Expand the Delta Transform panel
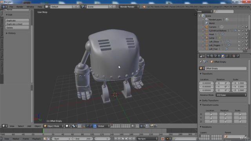Image resolution: width=251 pixels, height=141 pixels. pos(209,100)
